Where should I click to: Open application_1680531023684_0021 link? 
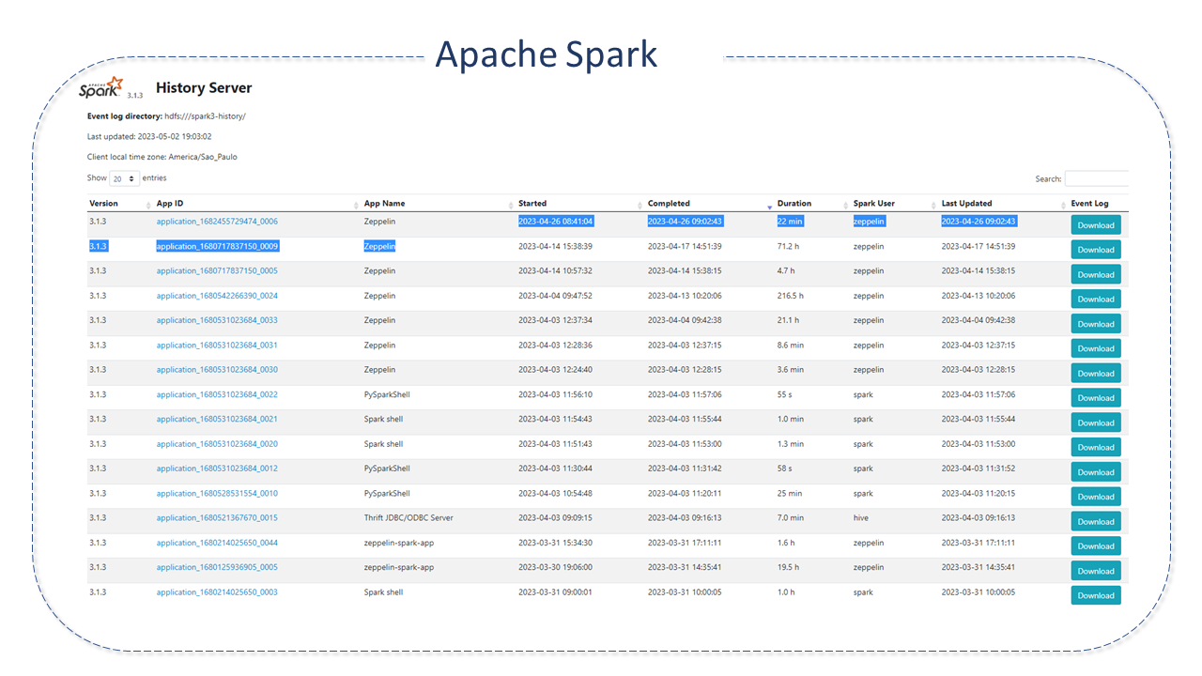(x=217, y=420)
